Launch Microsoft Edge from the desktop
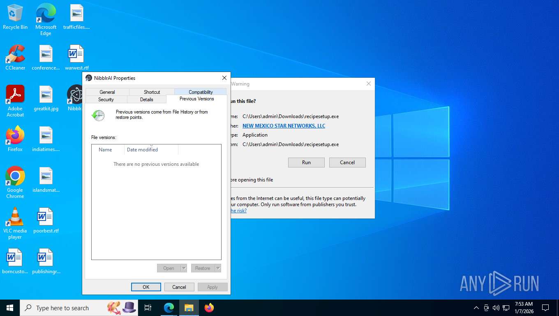Image resolution: width=559 pixels, height=316 pixels. (x=46, y=19)
